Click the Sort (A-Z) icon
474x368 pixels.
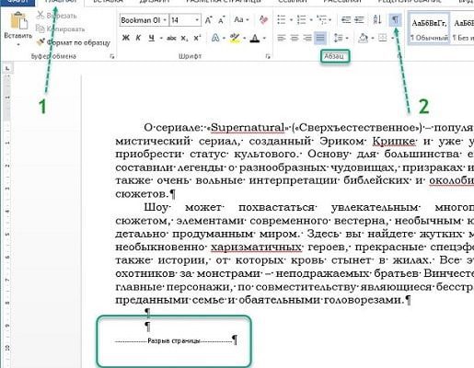click(x=377, y=20)
